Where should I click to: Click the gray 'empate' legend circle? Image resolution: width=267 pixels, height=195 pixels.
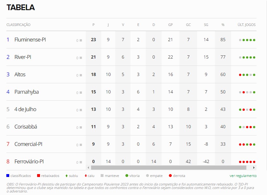(147, 176)
